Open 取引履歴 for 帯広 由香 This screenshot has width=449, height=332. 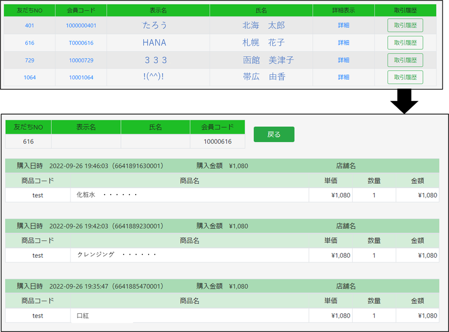[x=405, y=78]
